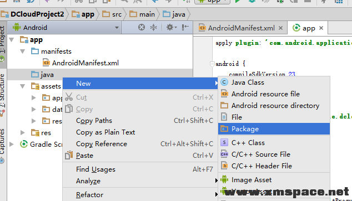This screenshot has width=352, height=201.
Task: Expand Gradle Scripts node
Action: tap(12, 145)
